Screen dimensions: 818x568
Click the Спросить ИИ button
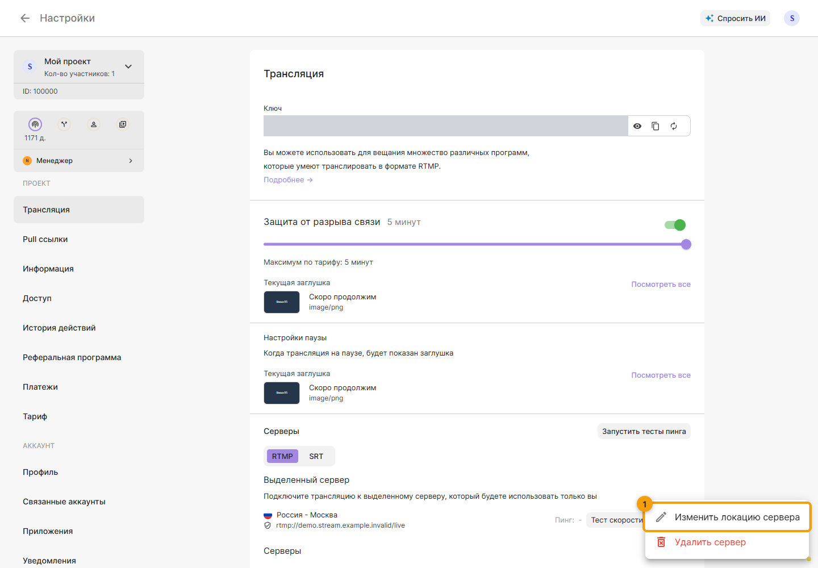(x=735, y=18)
